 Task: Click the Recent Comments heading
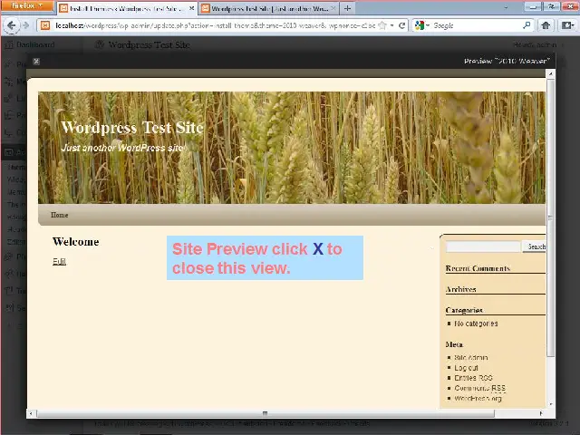(478, 268)
